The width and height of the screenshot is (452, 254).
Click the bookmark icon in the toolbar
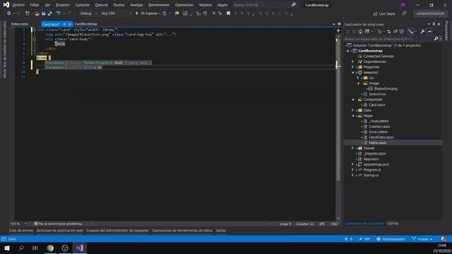point(228,13)
